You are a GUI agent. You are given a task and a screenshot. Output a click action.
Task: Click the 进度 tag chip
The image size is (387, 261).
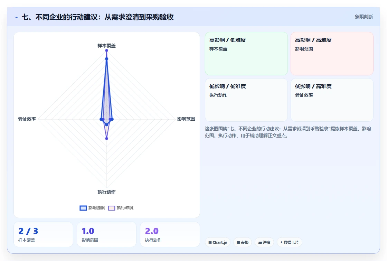coord(264,242)
